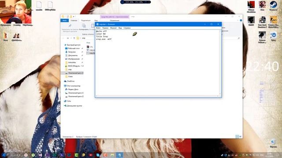Click the Копировать ribbon button
Viewport: 282px width, 158px height.
84,27
